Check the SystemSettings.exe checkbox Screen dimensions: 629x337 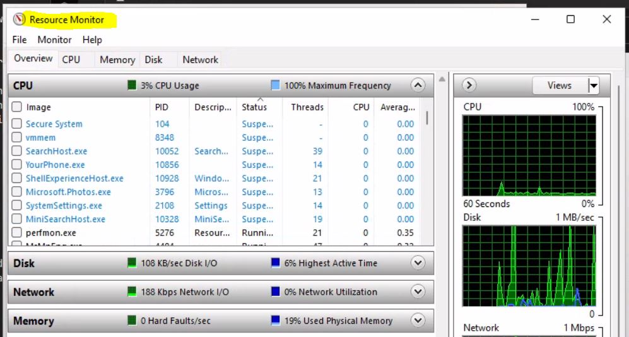[x=16, y=206]
